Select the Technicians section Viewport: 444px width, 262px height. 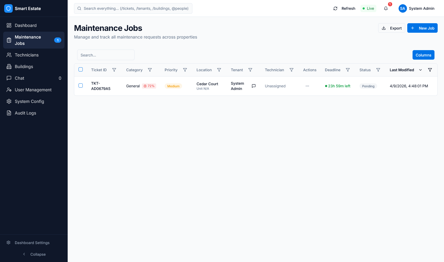(26, 55)
